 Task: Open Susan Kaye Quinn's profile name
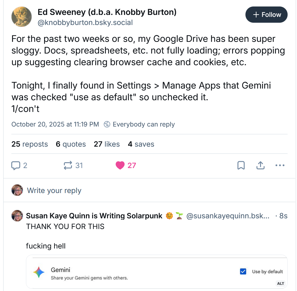tap(94, 216)
